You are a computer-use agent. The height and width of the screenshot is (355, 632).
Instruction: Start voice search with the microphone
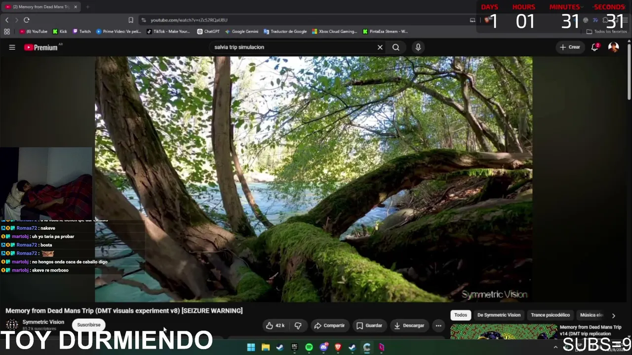tap(418, 47)
